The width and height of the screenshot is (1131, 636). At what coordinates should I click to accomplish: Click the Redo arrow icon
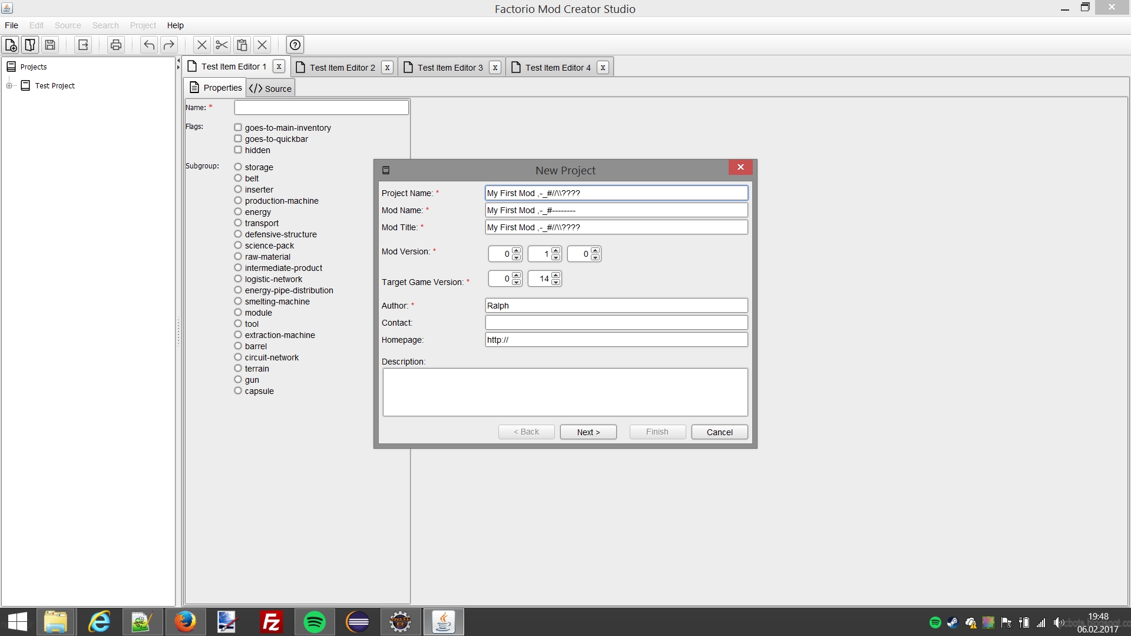(x=169, y=45)
